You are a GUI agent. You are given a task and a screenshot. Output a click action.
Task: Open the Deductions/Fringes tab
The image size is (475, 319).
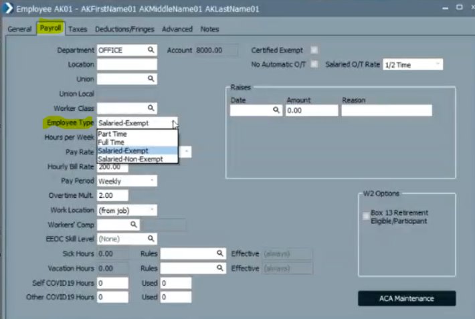[x=126, y=29]
